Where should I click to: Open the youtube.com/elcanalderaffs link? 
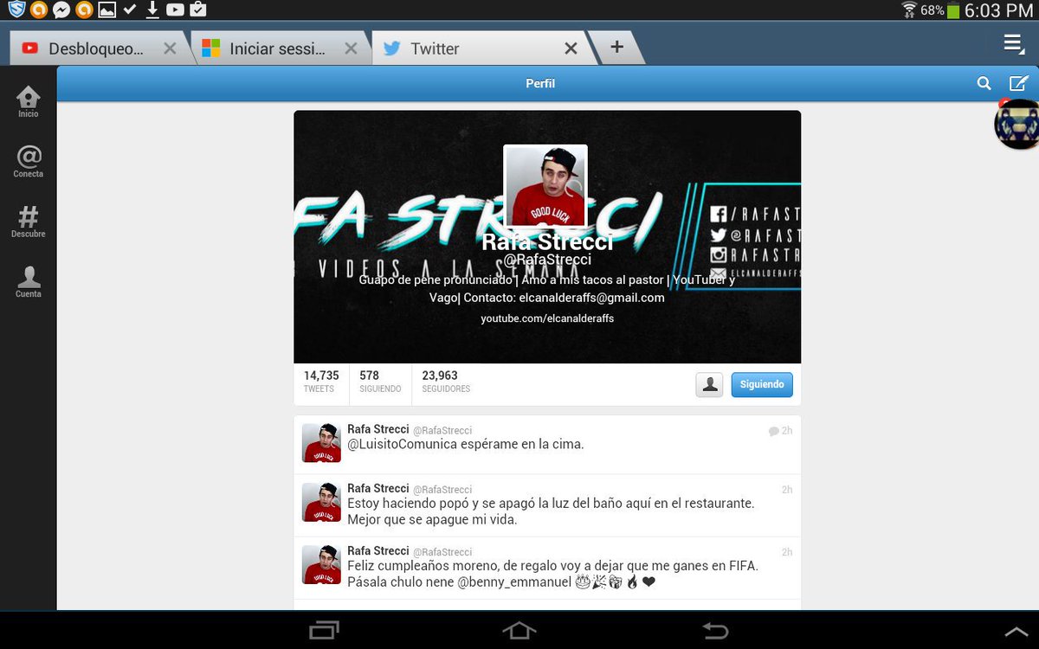[x=547, y=318]
